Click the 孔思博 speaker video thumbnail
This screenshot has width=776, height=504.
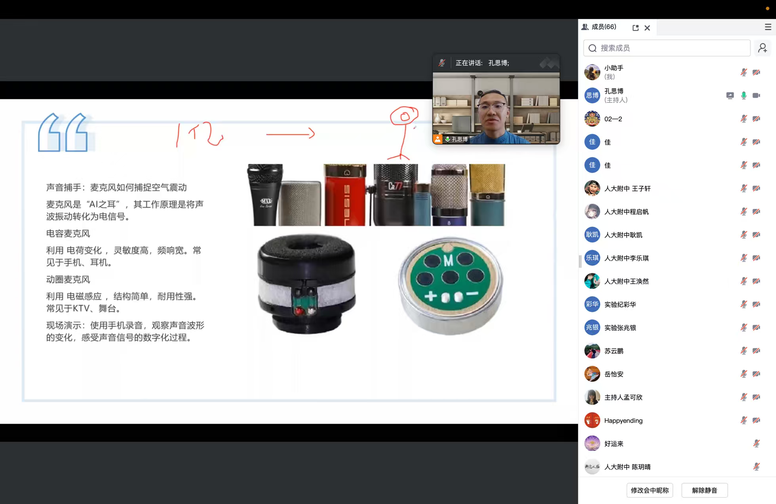496,107
